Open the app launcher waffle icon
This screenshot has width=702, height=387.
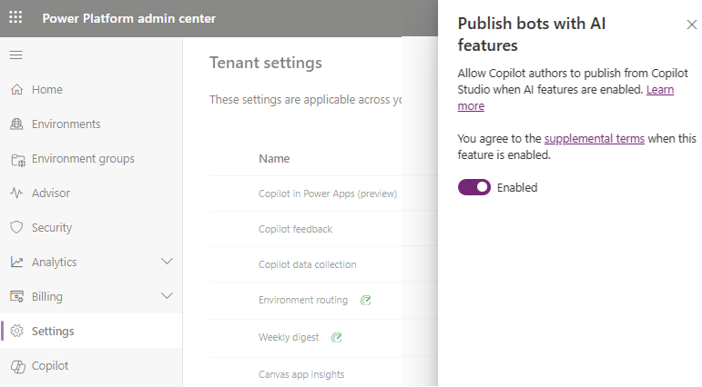[15, 18]
